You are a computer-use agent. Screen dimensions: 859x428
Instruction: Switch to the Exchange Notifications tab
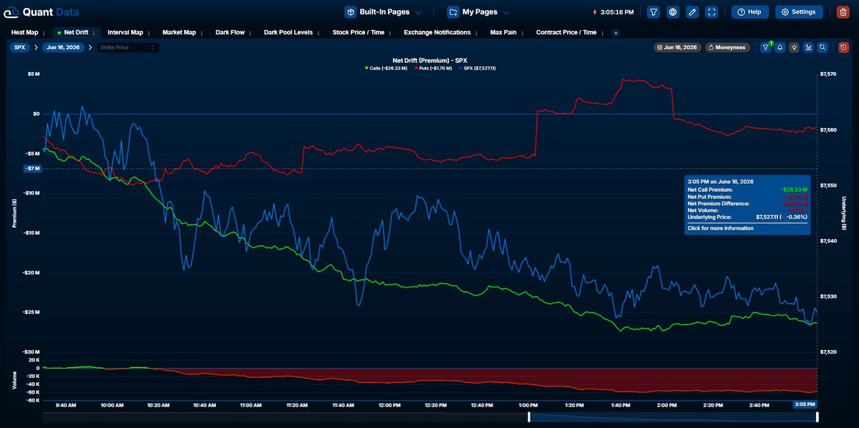pyautogui.click(x=437, y=32)
